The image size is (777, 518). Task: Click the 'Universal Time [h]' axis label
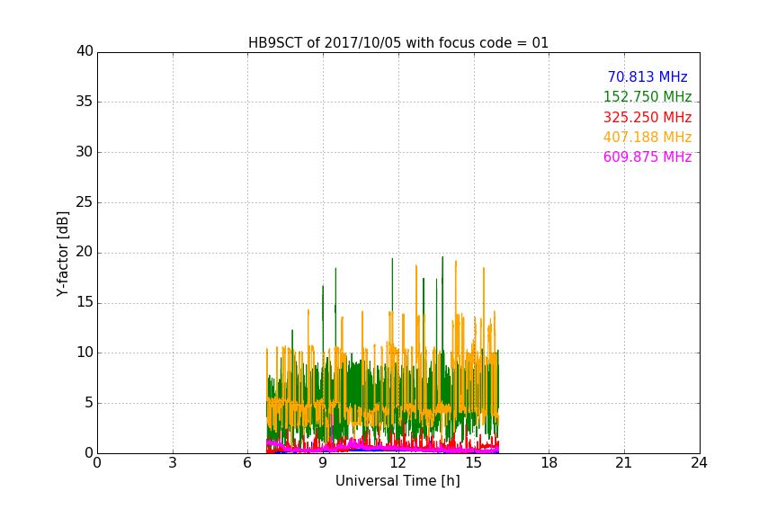[397, 481]
